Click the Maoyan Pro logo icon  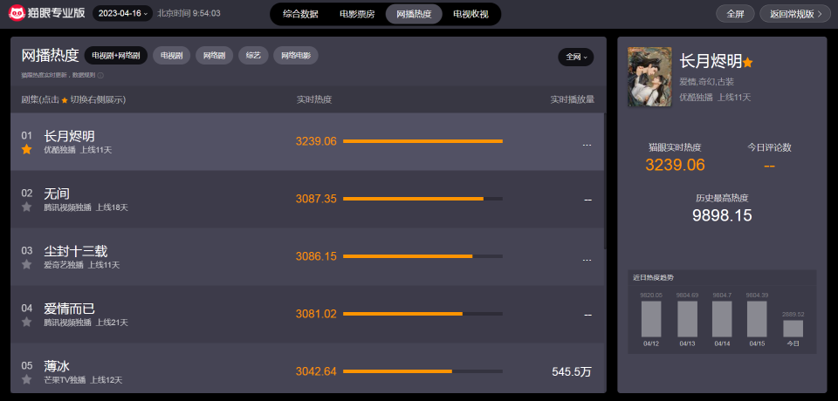(17, 13)
